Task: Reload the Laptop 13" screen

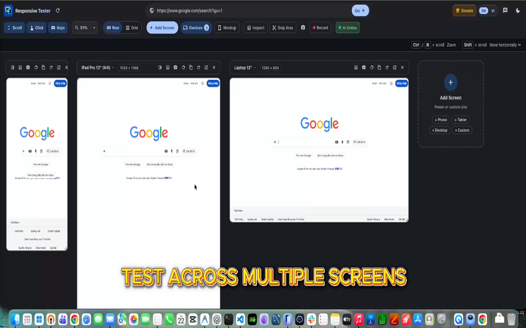Action: (x=387, y=68)
